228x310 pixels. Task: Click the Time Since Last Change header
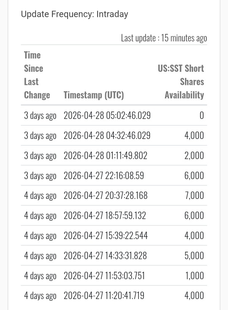[37, 75]
